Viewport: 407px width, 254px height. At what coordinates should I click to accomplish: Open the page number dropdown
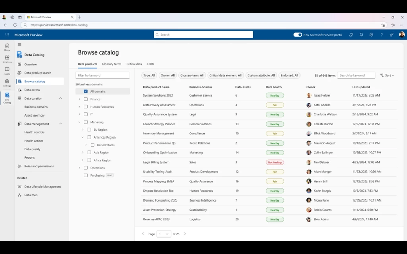tap(164, 234)
